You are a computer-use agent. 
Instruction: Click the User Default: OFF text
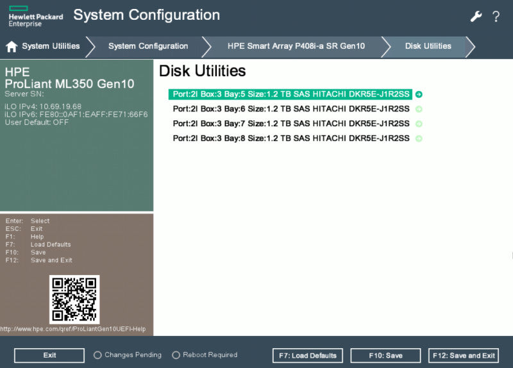click(x=37, y=122)
